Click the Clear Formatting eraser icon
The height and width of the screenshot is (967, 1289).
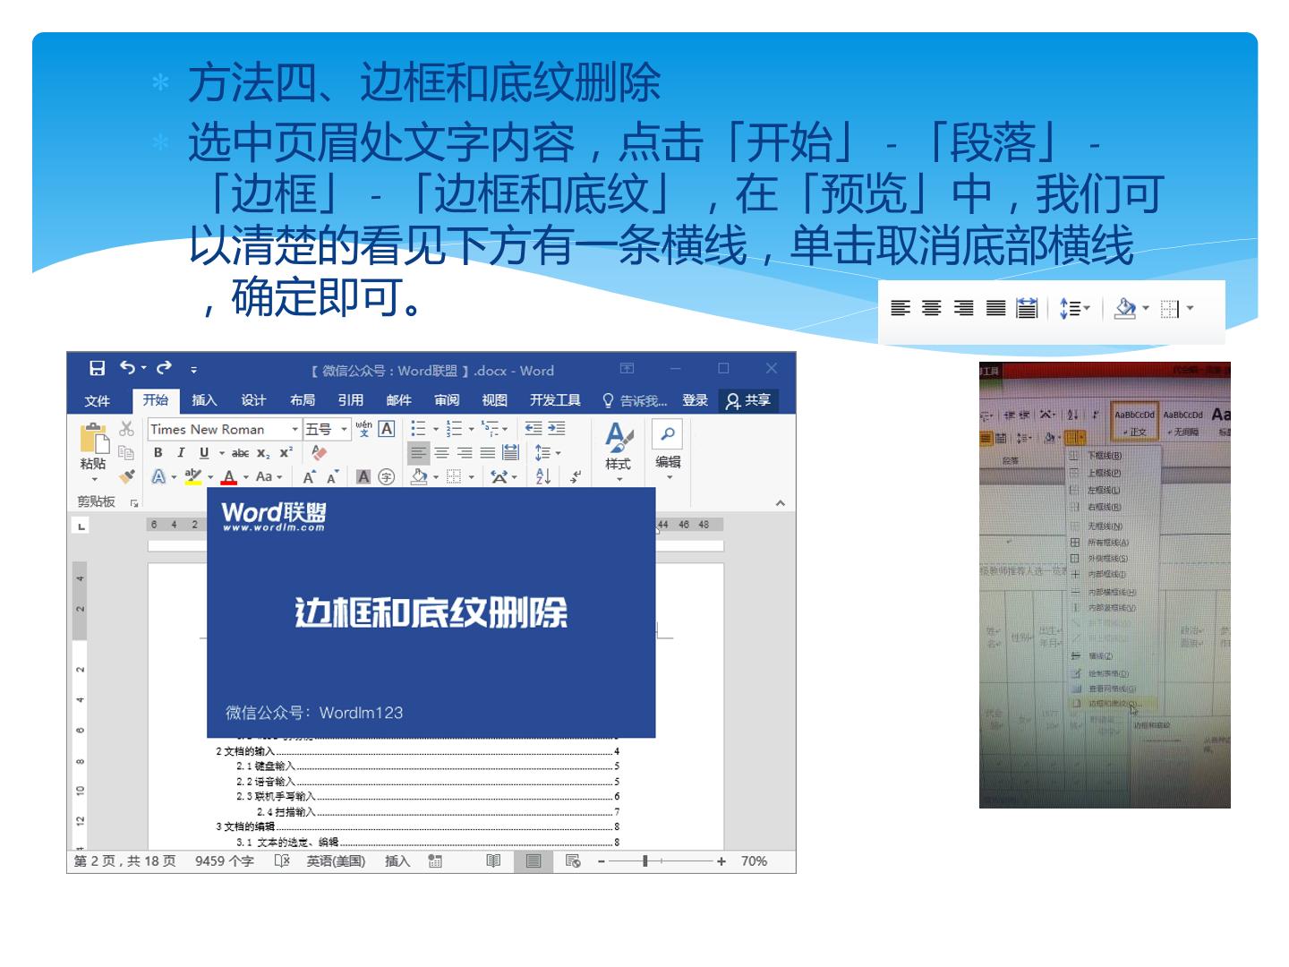(x=320, y=453)
